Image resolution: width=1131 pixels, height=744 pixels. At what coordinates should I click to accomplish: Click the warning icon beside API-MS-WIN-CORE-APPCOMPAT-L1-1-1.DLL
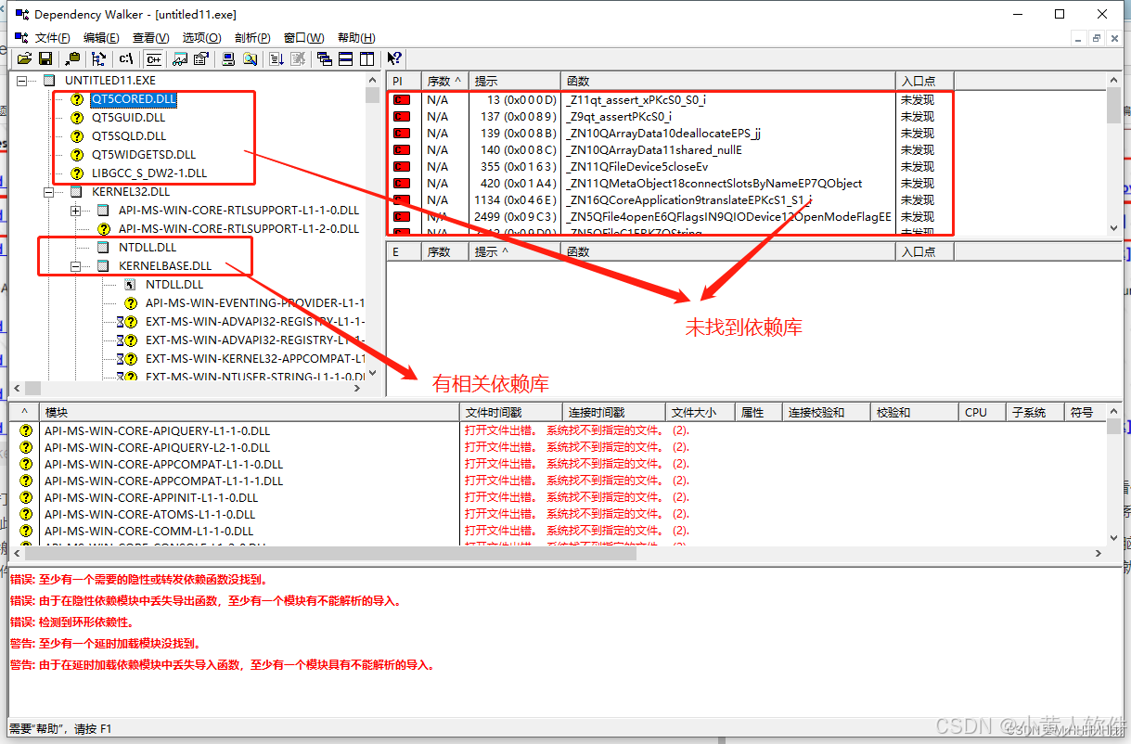[x=26, y=481]
